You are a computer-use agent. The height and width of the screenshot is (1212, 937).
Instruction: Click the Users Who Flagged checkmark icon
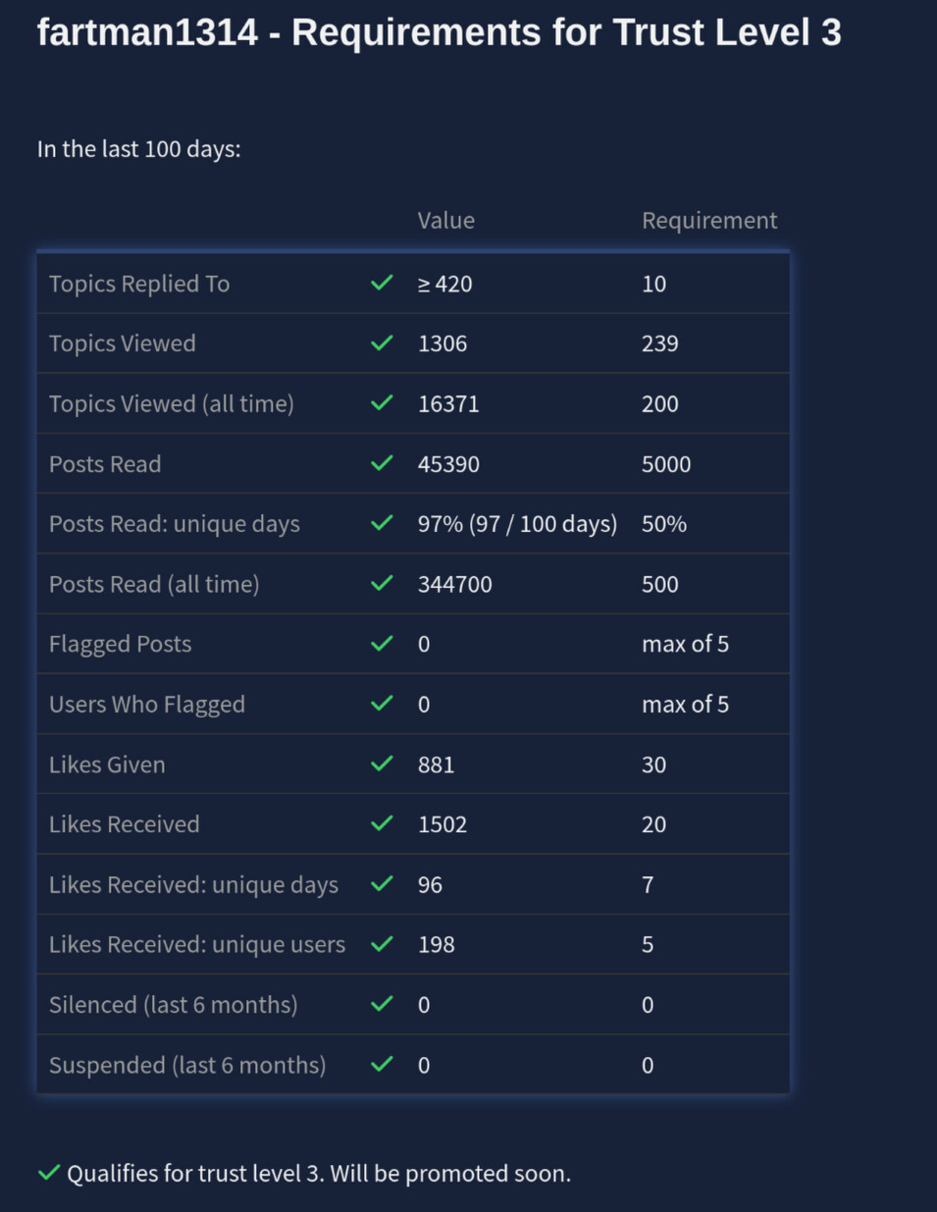(382, 703)
